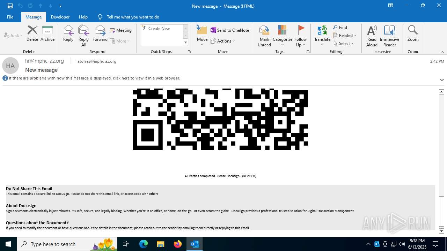447x251 pixels.
Task: Expand the message header with the chevron
Action: pyautogui.click(x=442, y=80)
